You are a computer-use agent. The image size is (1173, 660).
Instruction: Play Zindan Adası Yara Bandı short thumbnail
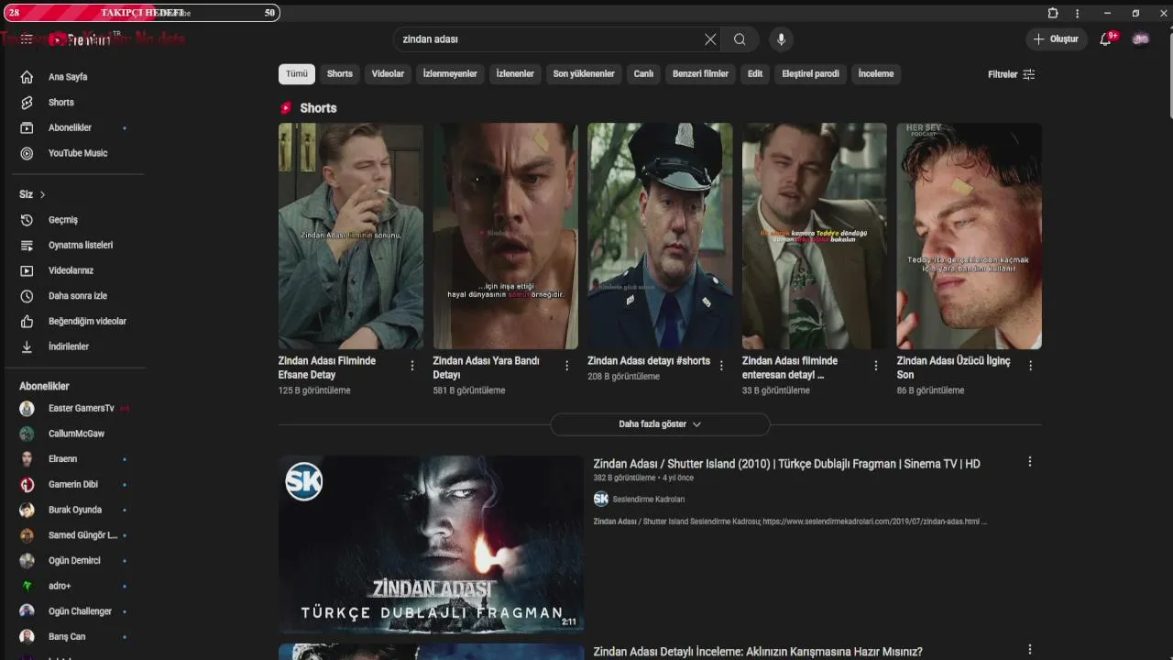(x=506, y=236)
